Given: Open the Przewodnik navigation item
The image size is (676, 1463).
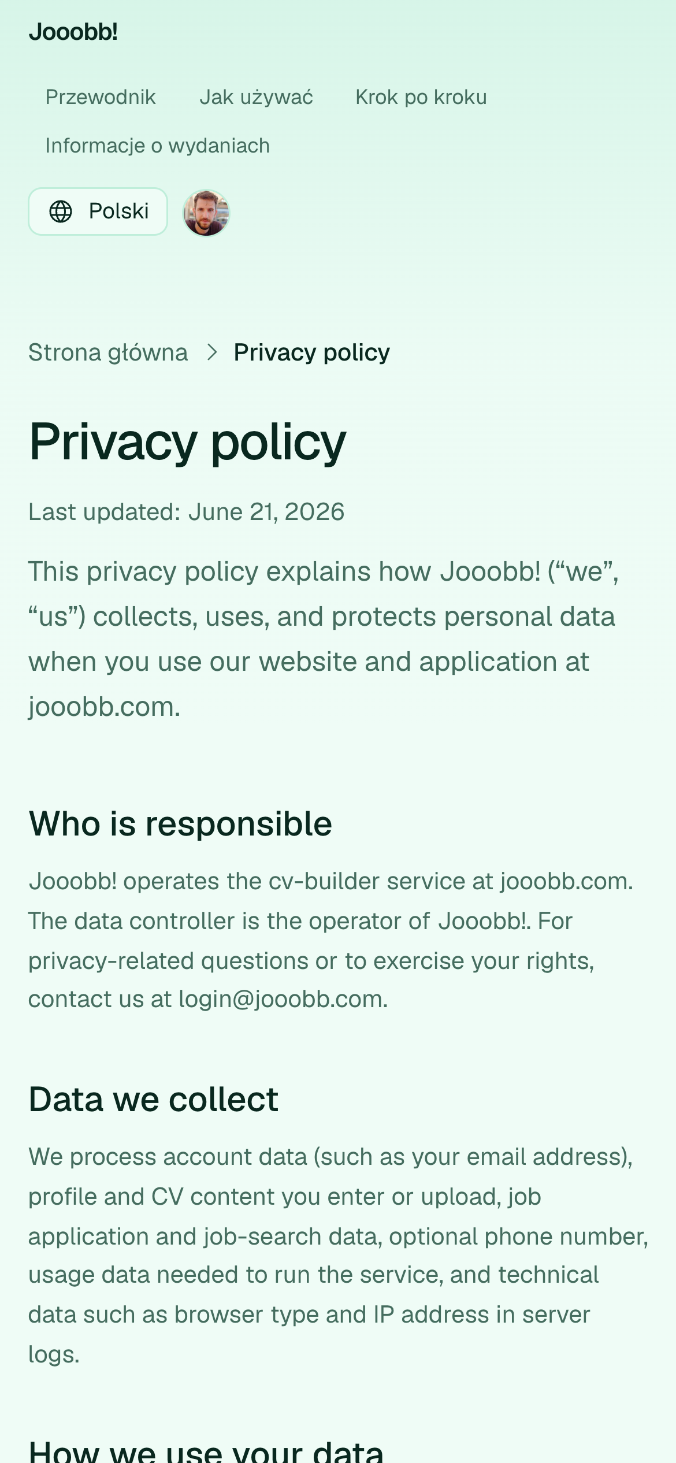Looking at the screenshot, I should coord(101,97).
